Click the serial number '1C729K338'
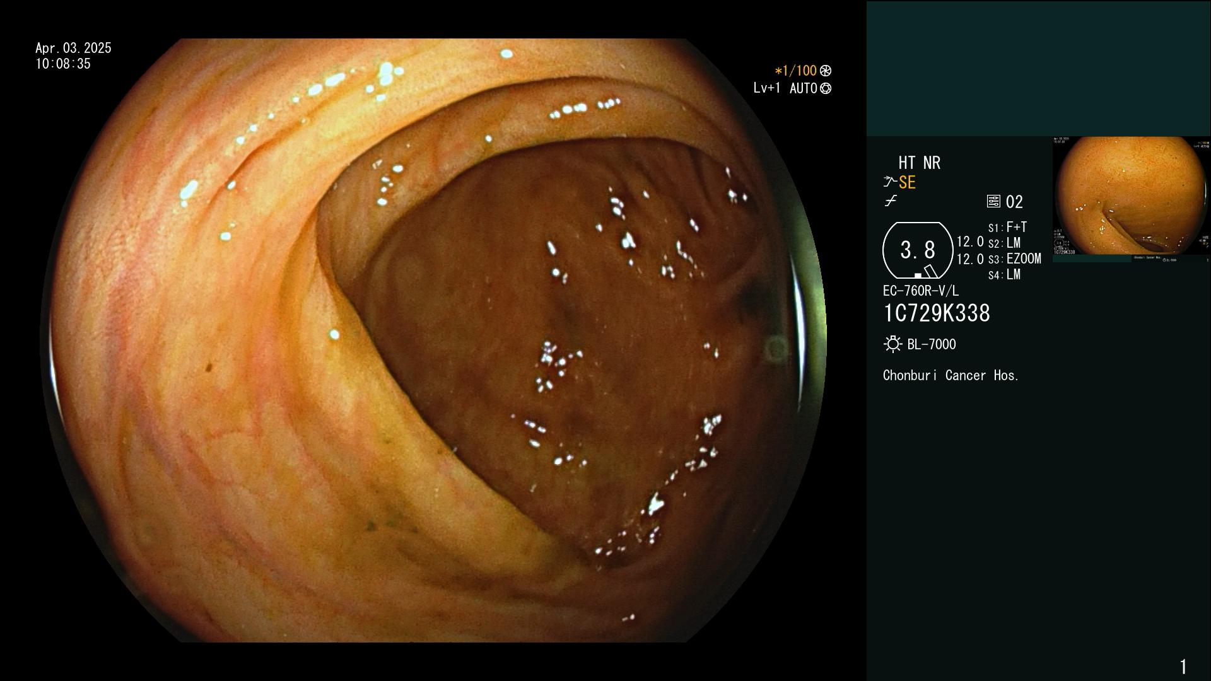This screenshot has height=681, width=1211. pyautogui.click(x=937, y=313)
